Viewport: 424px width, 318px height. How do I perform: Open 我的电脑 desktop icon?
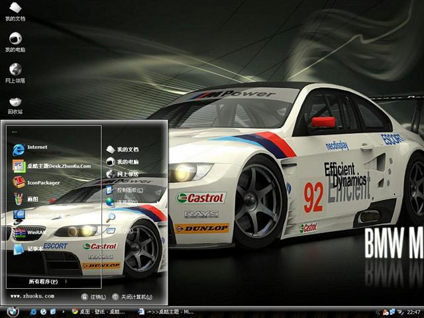coord(15,42)
